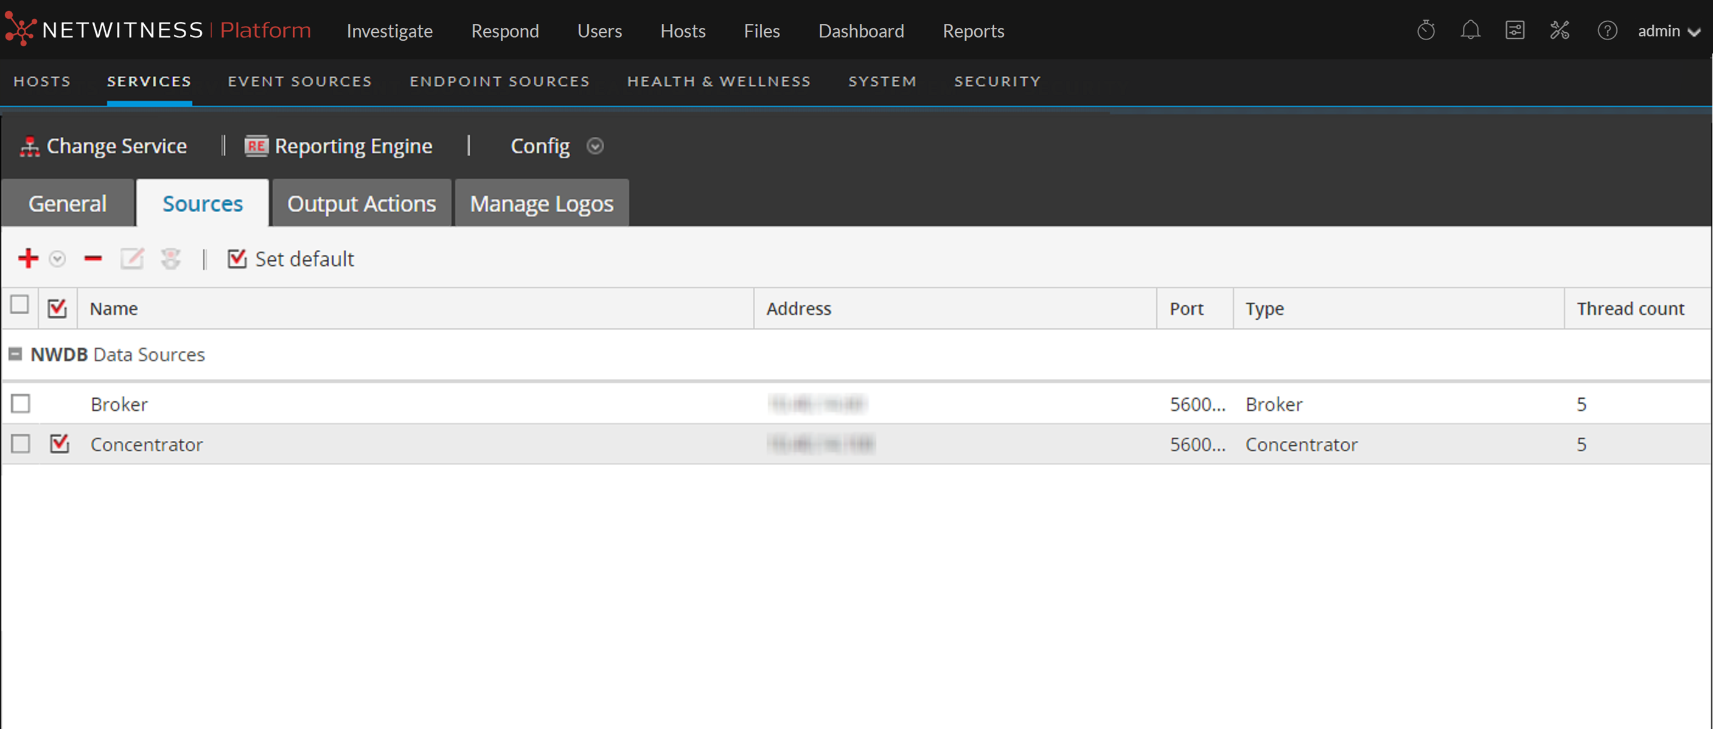Image resolution: width=1713 pixels, height=729 pixels.
Task: Switch to the Output Actions tab
Action: point(361,203)
